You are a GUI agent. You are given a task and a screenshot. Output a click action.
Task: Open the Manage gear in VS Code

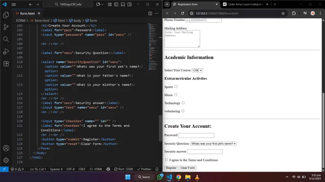click(x=6, y=160)
